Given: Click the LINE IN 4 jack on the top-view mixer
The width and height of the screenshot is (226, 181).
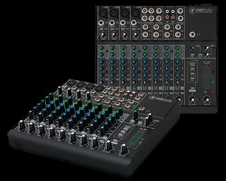Looking at the screenshot, I should point(133,23).
